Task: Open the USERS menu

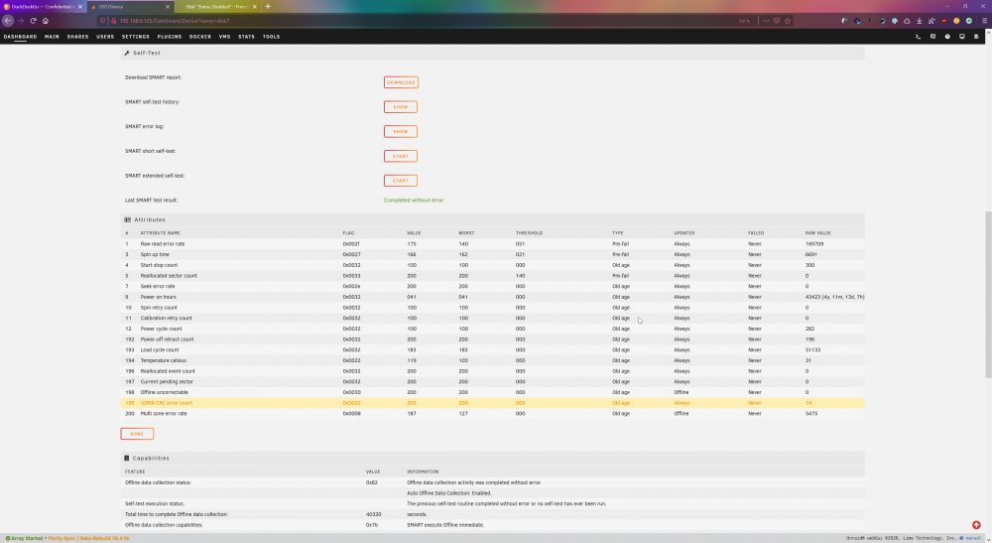Action: tap(105, 37)
